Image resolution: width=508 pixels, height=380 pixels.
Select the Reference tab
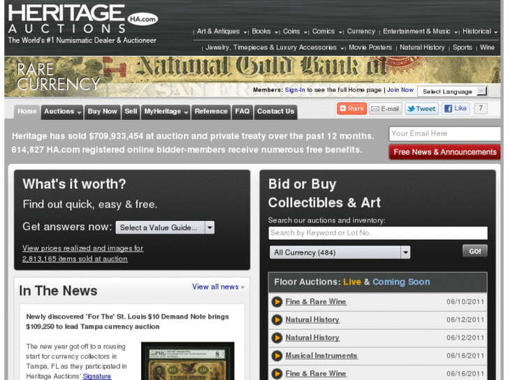(x=211, y=112)
